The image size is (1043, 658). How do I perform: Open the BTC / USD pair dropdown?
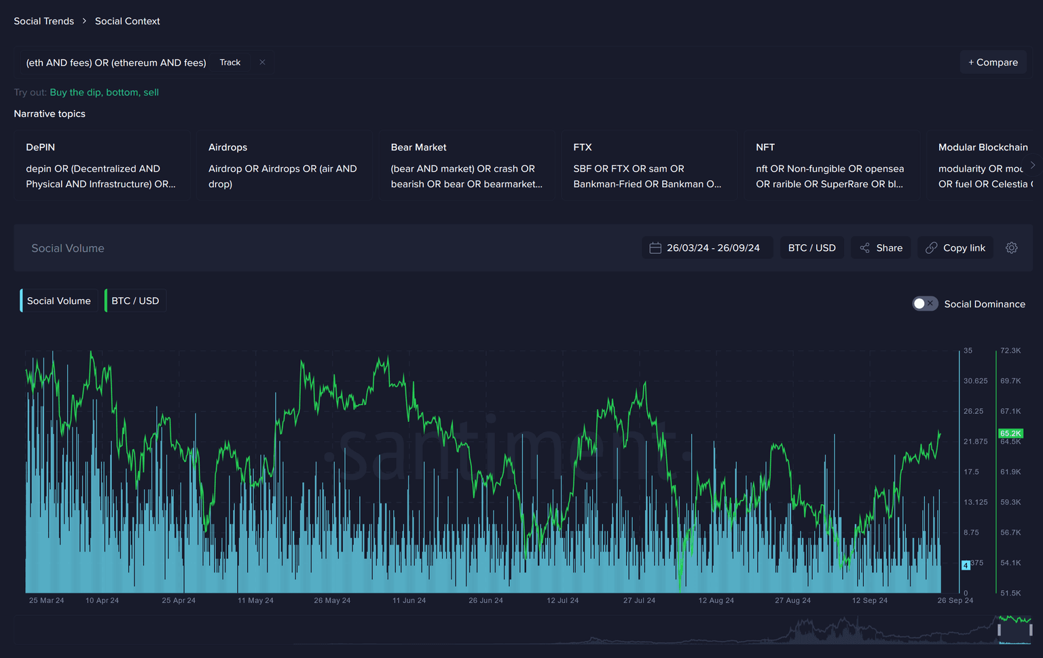click(811, 248)
